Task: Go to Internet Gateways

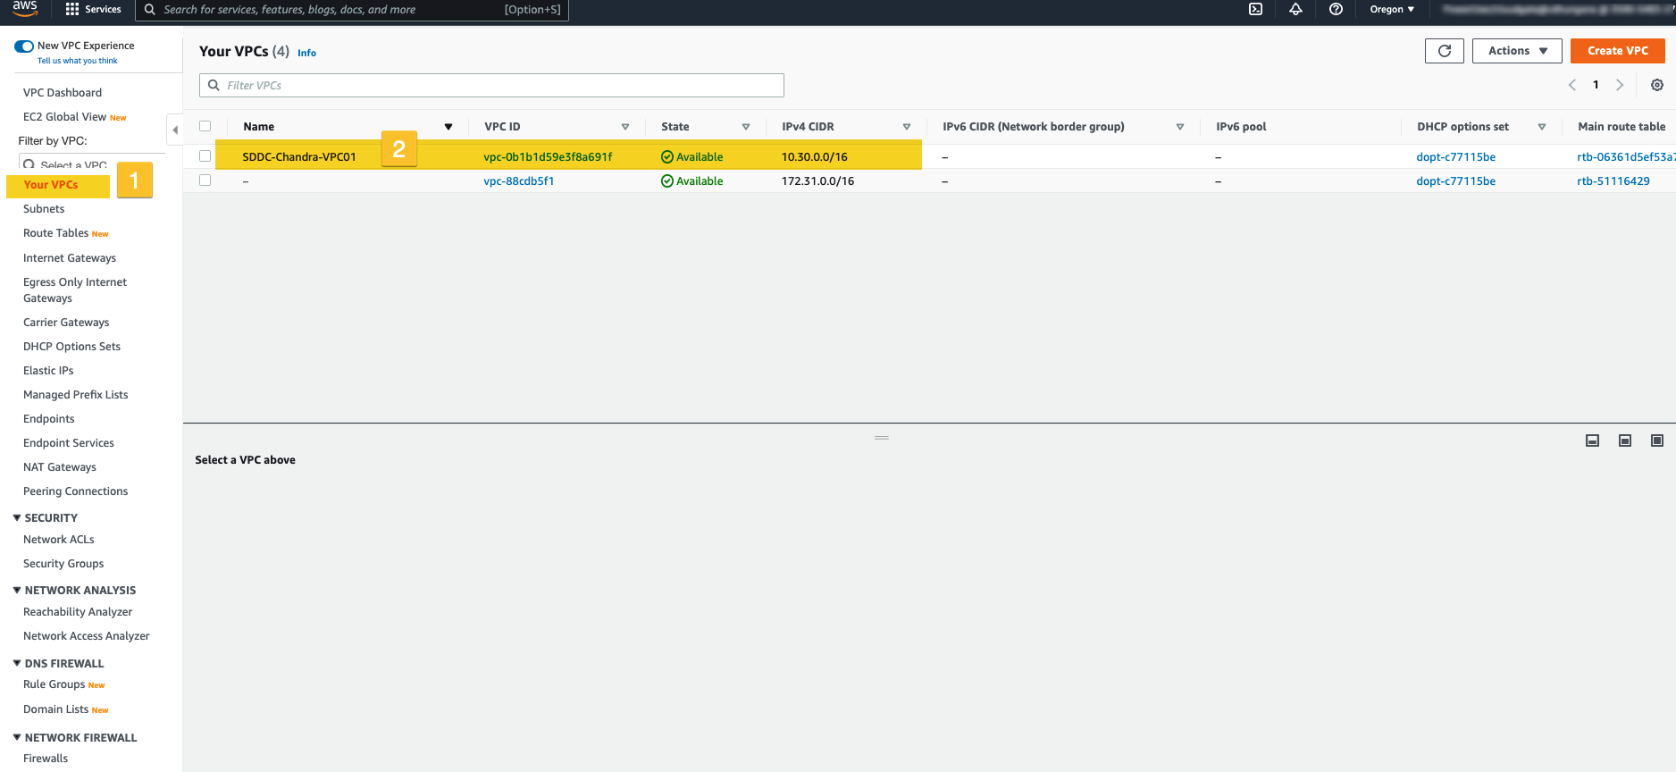Action: coord(70,258)
